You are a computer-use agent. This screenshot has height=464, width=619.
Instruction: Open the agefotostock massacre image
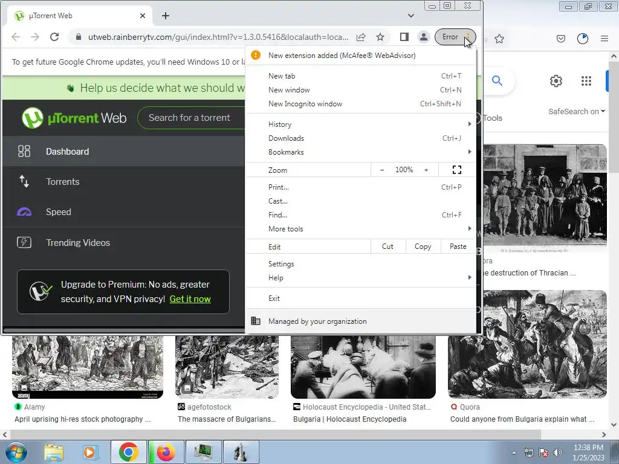[227, 367]
